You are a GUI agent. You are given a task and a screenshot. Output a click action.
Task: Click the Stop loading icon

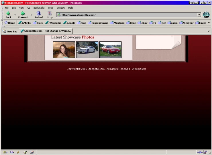(50, 15)
